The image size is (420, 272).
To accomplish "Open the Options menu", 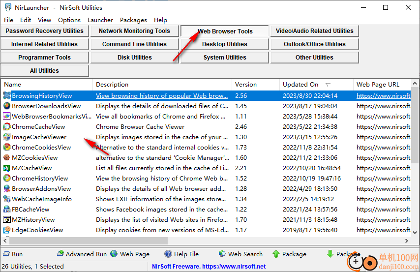I will click(x=69, y=20).
